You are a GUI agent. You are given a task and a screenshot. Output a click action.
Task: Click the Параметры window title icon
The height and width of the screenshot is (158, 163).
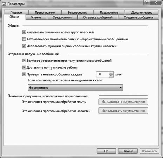pyautogui.click(x=4, y=4)
